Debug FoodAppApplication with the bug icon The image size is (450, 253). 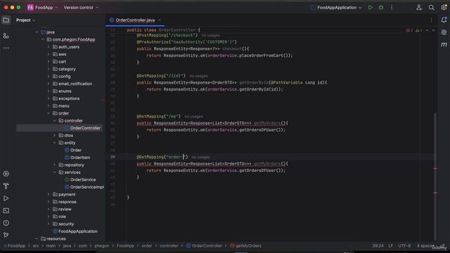(x=381, y=8)
